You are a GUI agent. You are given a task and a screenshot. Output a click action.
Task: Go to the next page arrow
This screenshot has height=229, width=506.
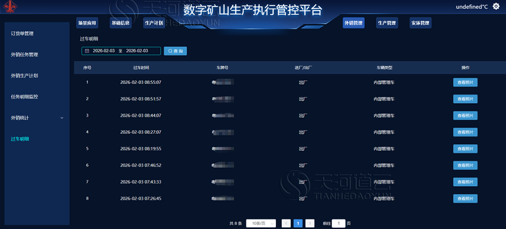pos(310,223)
